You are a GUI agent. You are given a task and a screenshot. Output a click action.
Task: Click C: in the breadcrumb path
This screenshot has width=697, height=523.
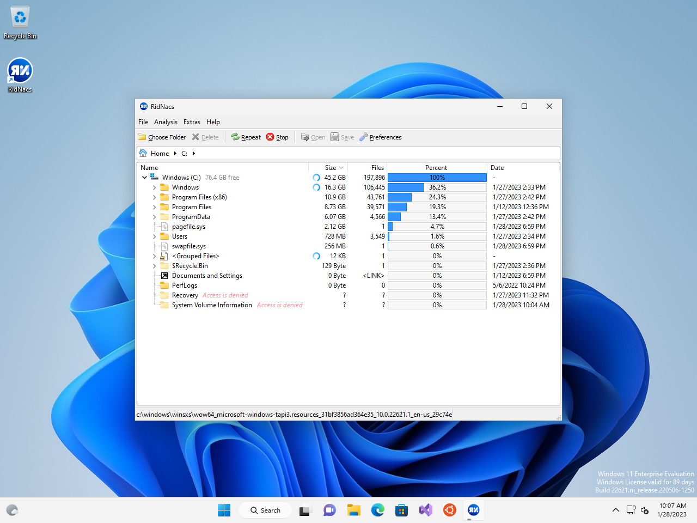point(184,154)
